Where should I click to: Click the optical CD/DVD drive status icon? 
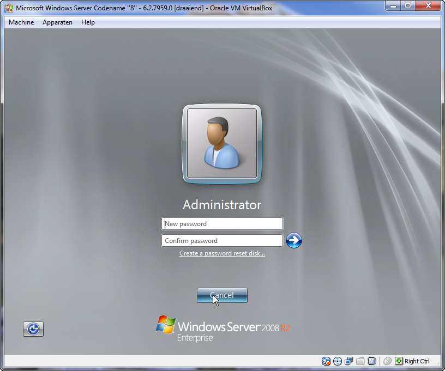point(338,361)
